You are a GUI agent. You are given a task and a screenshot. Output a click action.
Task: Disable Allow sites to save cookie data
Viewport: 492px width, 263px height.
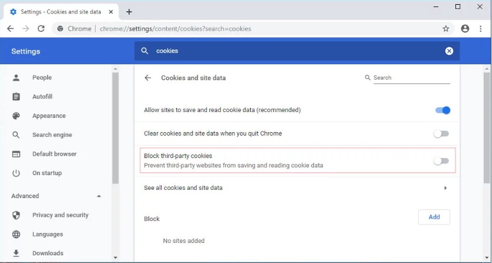(x=442, y=110)
